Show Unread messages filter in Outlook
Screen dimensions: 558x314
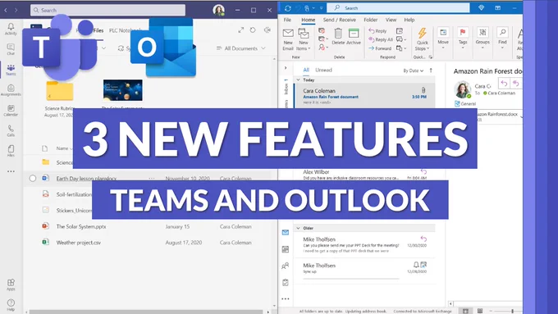tap(323, 70)
